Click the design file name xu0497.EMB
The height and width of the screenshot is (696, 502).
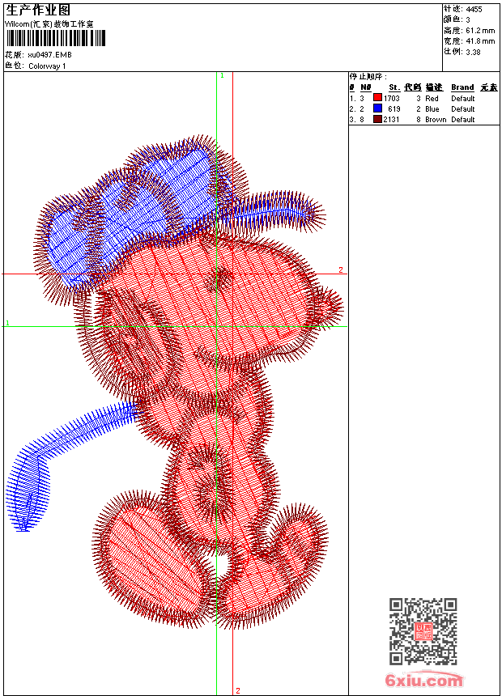click(49, 55)
